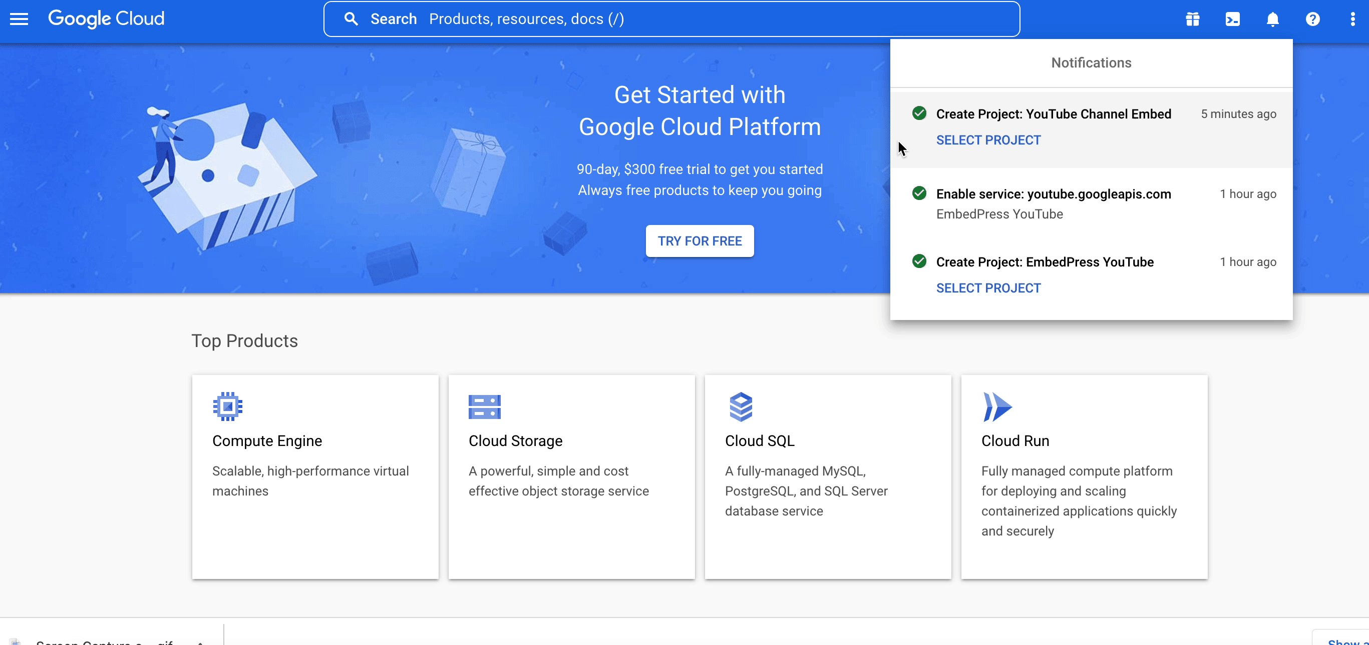
Task: Toggle the notifications bell icon
Action: [x=1272, y=19]
